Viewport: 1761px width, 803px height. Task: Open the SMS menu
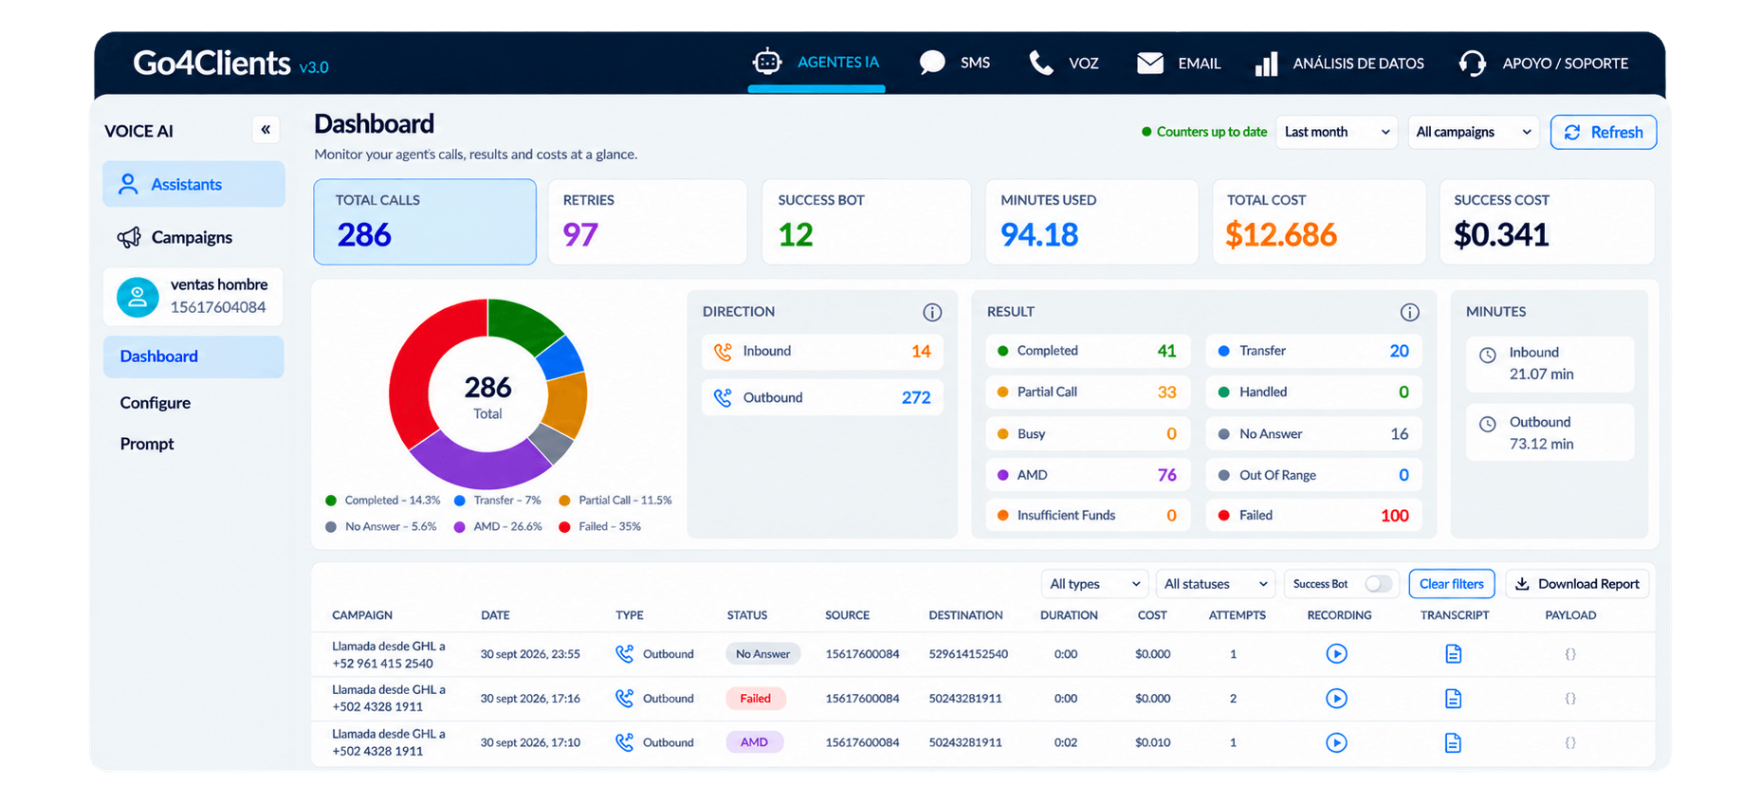(x=955, y=63)
